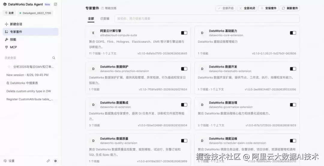Screen dimensions: 324x166
Task: Click version v0.1.0-8dfa5d75f5-20260626063645
Action: point(162,53)
